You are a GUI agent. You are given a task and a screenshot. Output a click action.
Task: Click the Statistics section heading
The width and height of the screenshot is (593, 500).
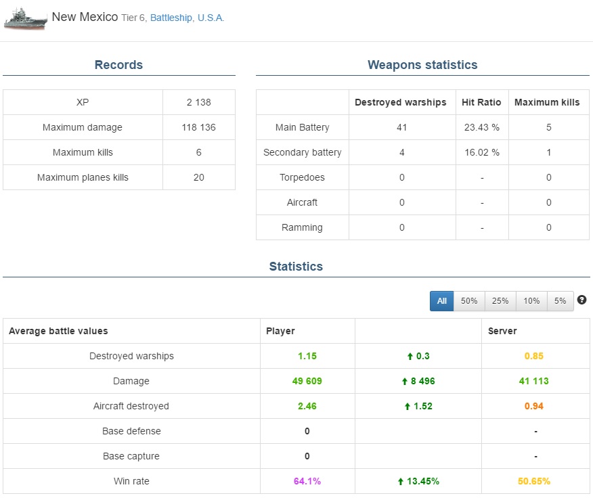(x=296, y=267)
